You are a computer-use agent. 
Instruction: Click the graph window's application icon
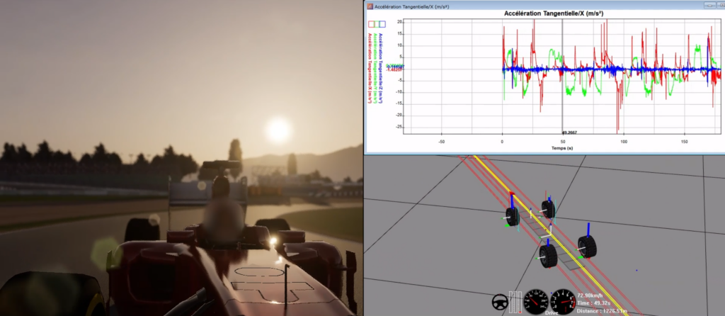(370, 6)
